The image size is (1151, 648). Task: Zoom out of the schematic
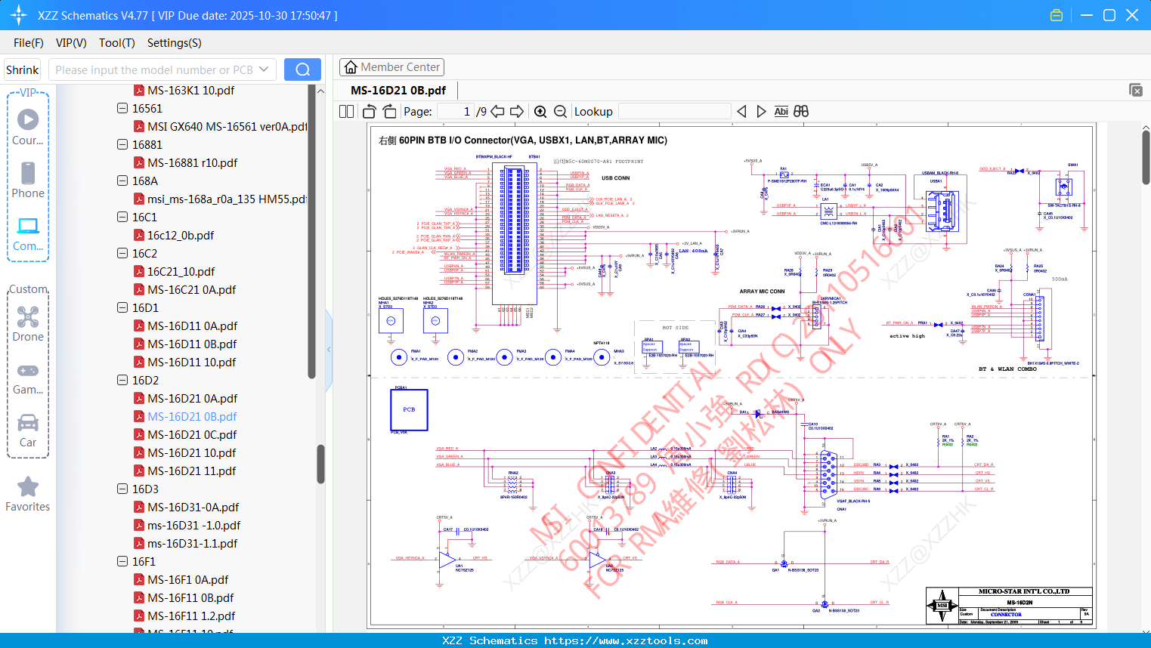(560, 111)
